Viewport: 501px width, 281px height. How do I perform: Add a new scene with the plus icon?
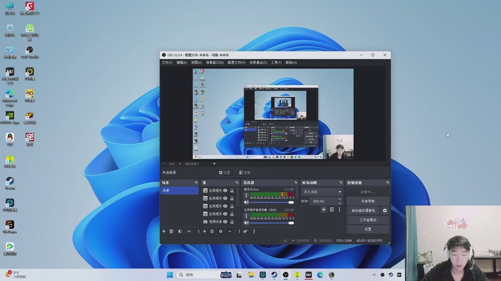pyautogui.click(x=164, y=231)
